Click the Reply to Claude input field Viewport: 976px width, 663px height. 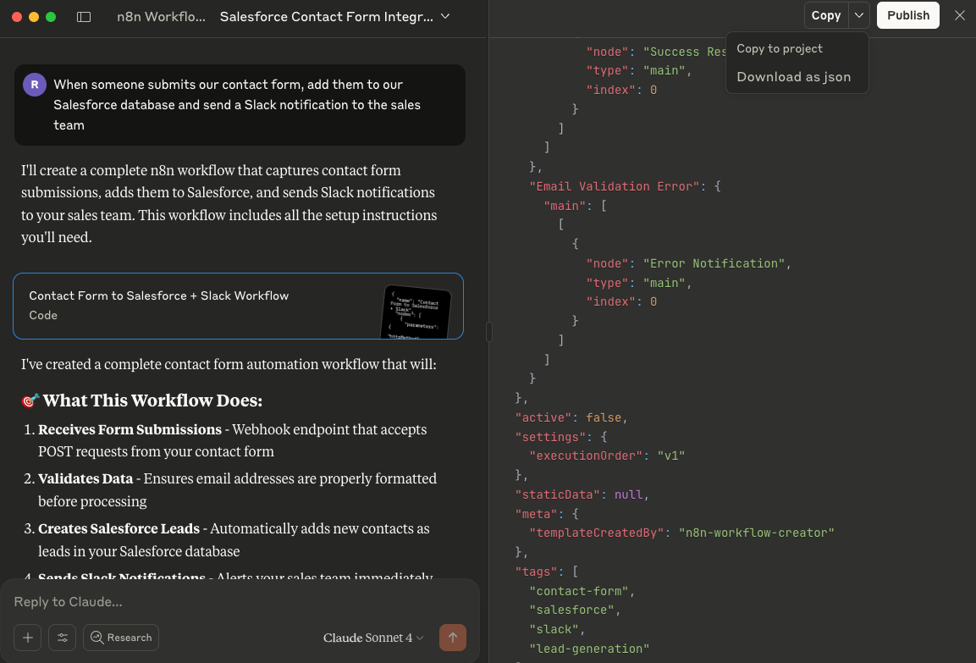240,602
